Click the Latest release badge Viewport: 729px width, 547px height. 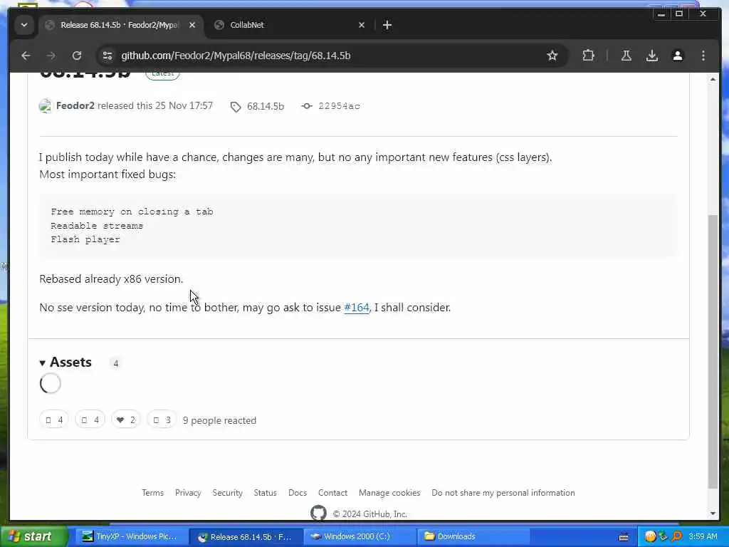click(x=162, y=73)
